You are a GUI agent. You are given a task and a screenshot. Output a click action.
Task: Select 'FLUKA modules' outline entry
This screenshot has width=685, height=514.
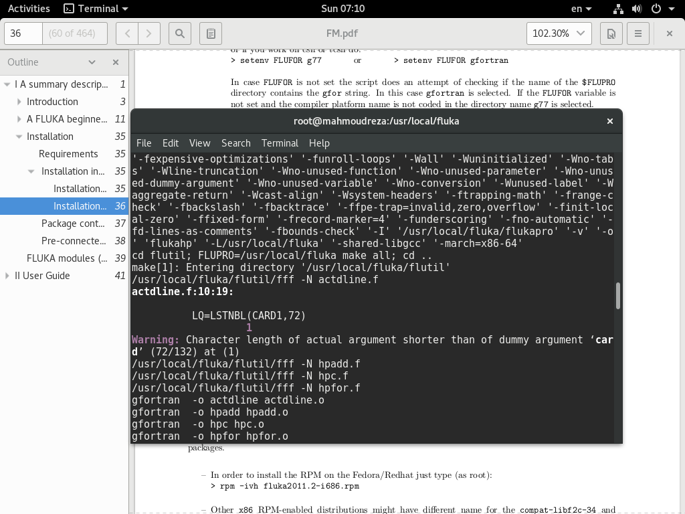(64, 258)
